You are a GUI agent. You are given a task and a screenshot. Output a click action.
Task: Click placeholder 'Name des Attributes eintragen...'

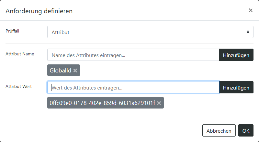(88, 55)
